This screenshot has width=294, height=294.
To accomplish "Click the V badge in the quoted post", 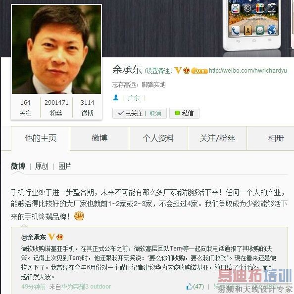I will [x=51, y=237].
